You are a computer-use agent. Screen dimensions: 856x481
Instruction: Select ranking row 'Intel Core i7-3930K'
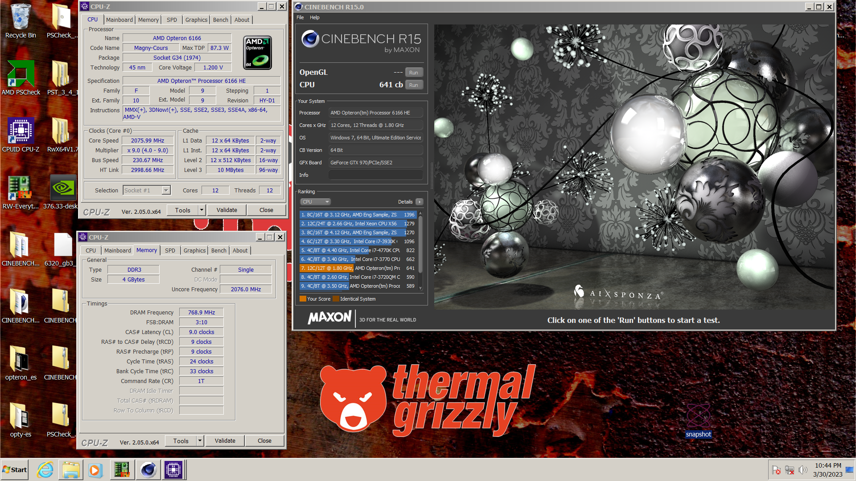coord(358,241)
